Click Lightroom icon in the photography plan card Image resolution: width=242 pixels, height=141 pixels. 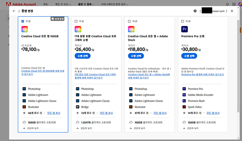pyautogui.click(x=78, y=95)
